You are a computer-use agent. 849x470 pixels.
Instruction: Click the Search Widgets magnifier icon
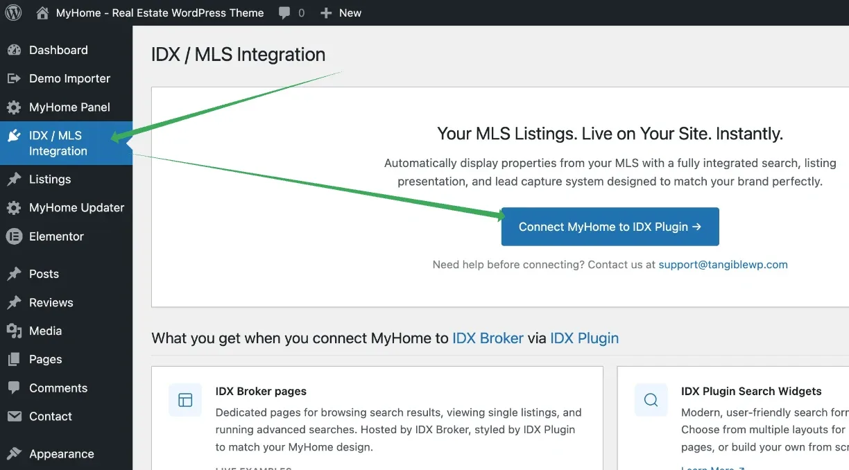(651, 400)
